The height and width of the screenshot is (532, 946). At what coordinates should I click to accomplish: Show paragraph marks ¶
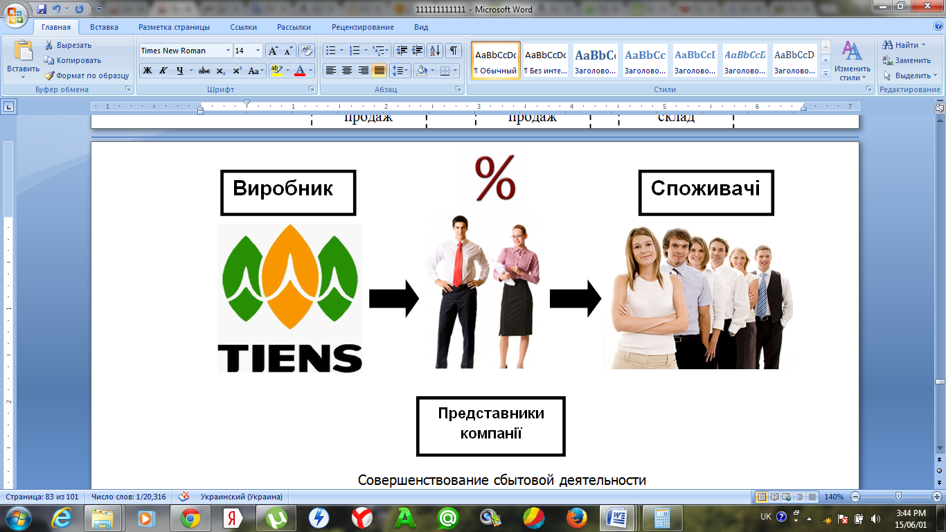coord(454,51)
